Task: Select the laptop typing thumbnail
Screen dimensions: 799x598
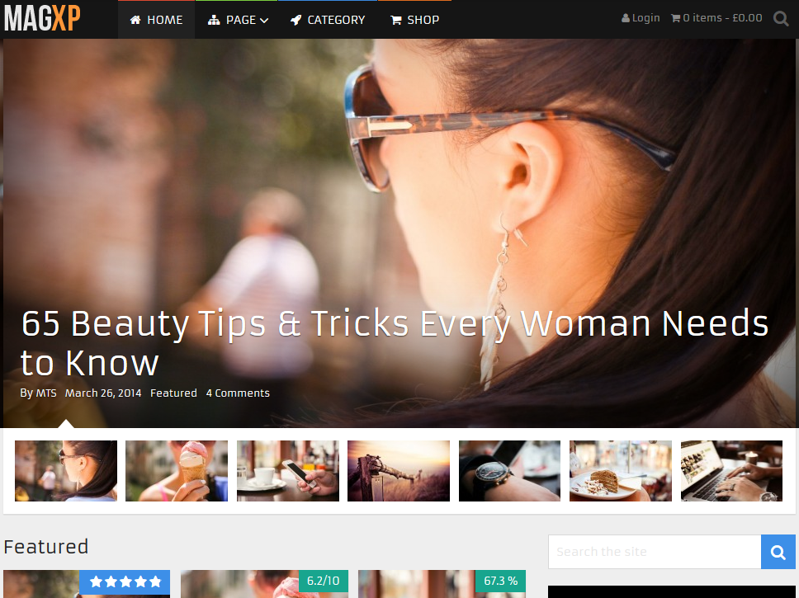Action: [732, 471]
